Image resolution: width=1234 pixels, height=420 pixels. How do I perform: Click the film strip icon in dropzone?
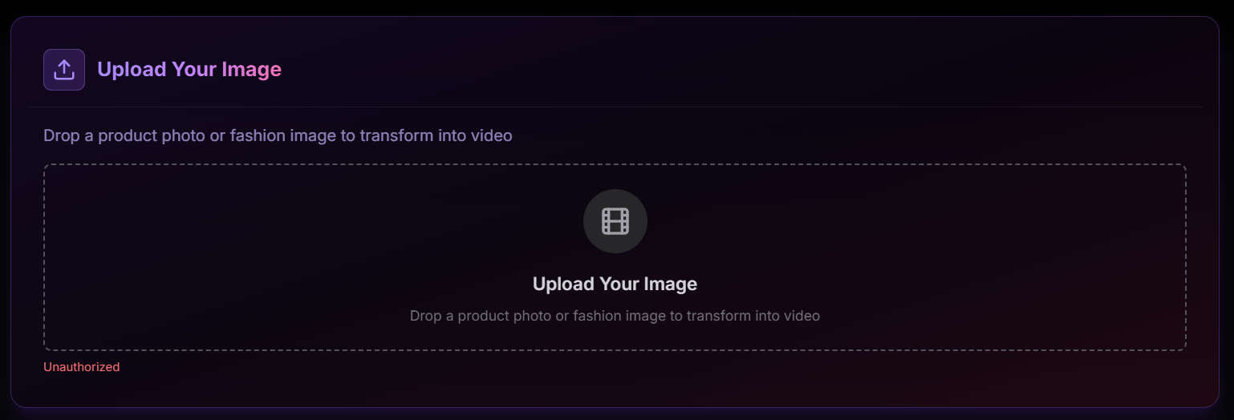(x=615, y=221)
